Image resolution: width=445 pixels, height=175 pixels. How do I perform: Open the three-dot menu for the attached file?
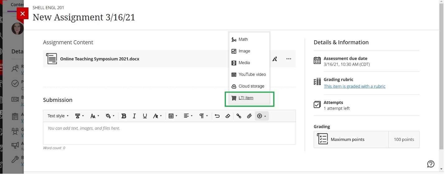click(289, 59)
